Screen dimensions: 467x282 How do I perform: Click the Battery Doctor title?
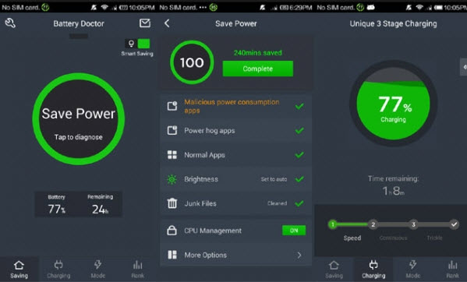[x=79, y=23]
